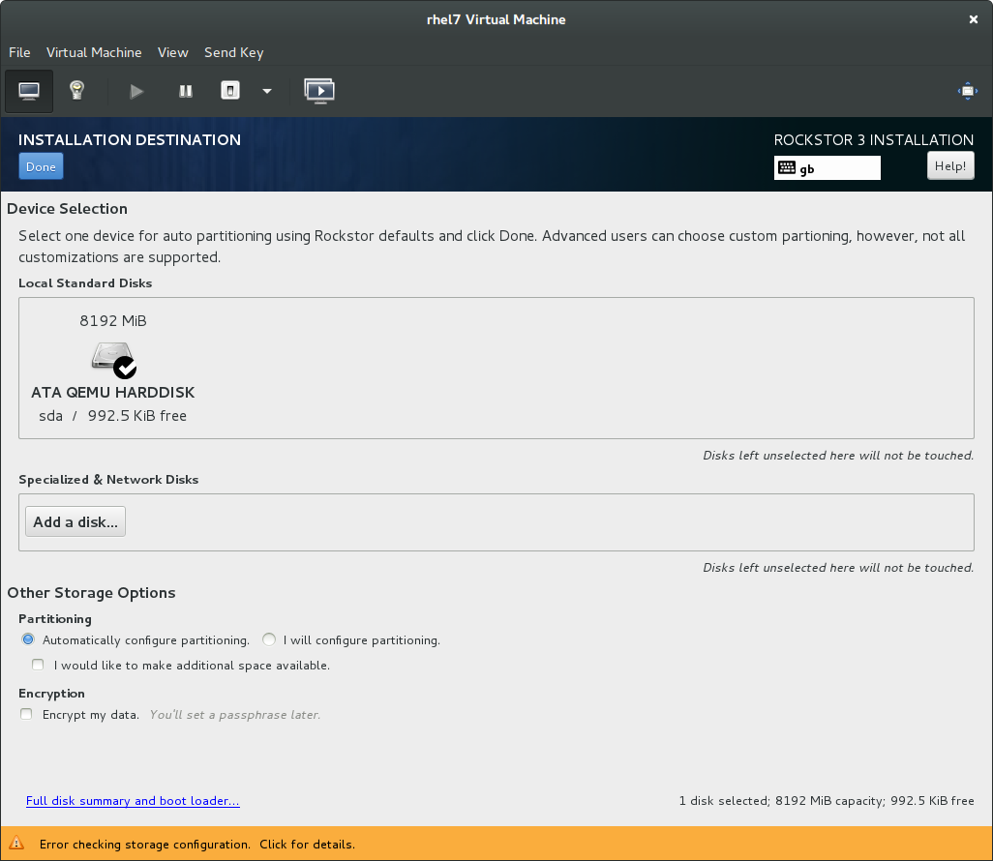993x861 pixels.
Task: Expand shutdown options dropdown arrow
Action: click(267, 91)
